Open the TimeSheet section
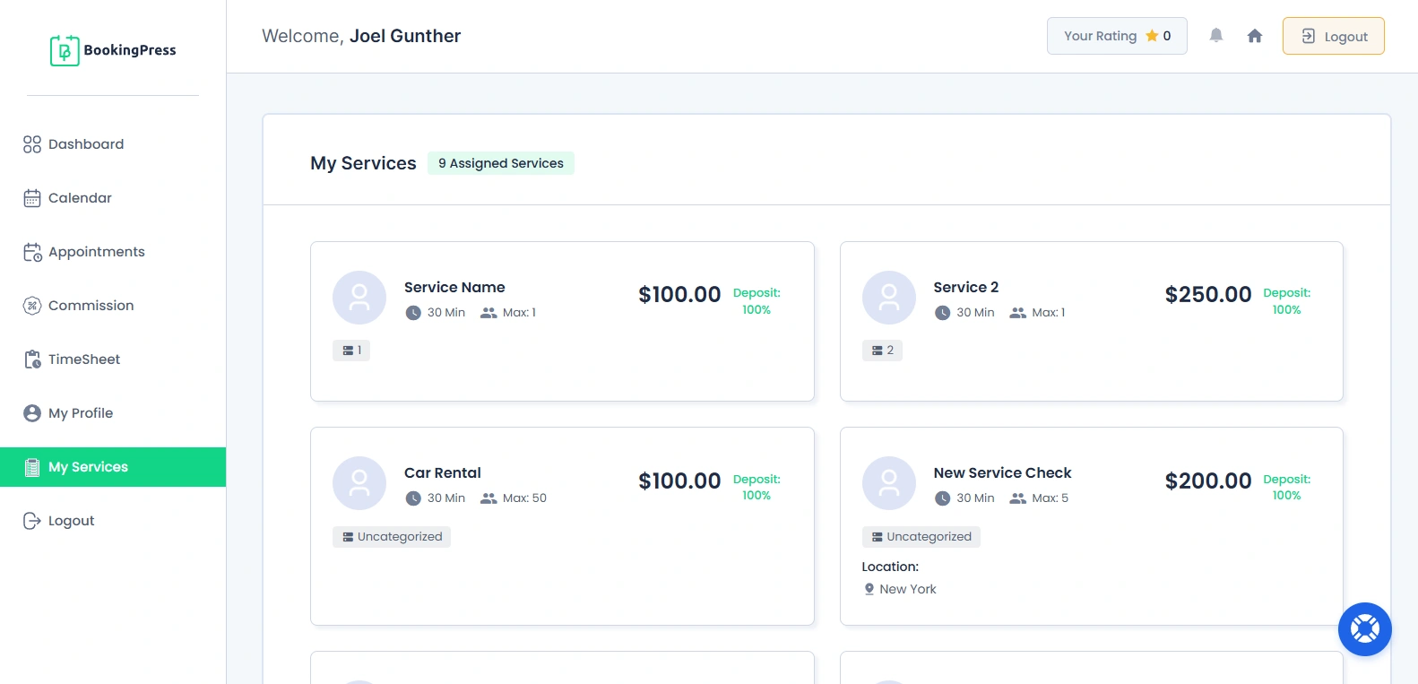Viewport: 1418px width, 684px height. [x=113, y=359]
